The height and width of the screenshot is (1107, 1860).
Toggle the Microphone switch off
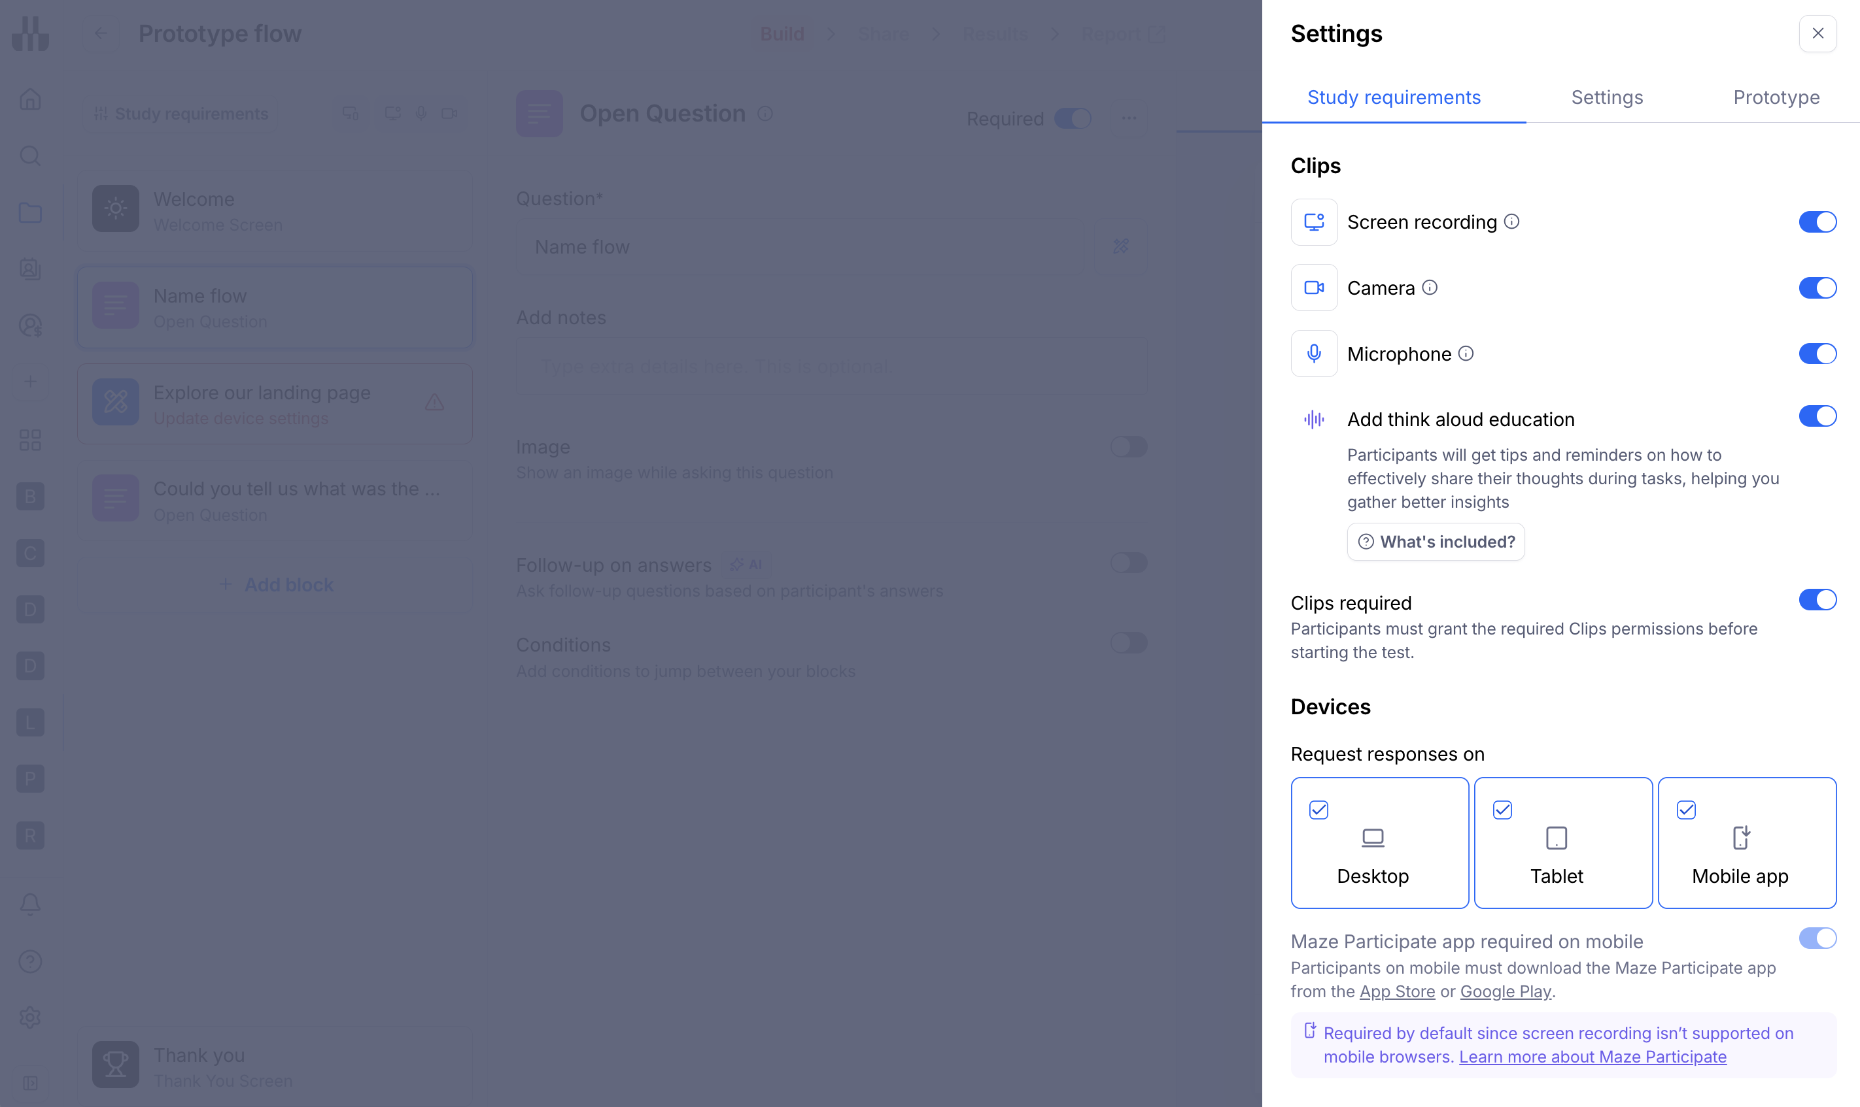tap(1817, 354)
